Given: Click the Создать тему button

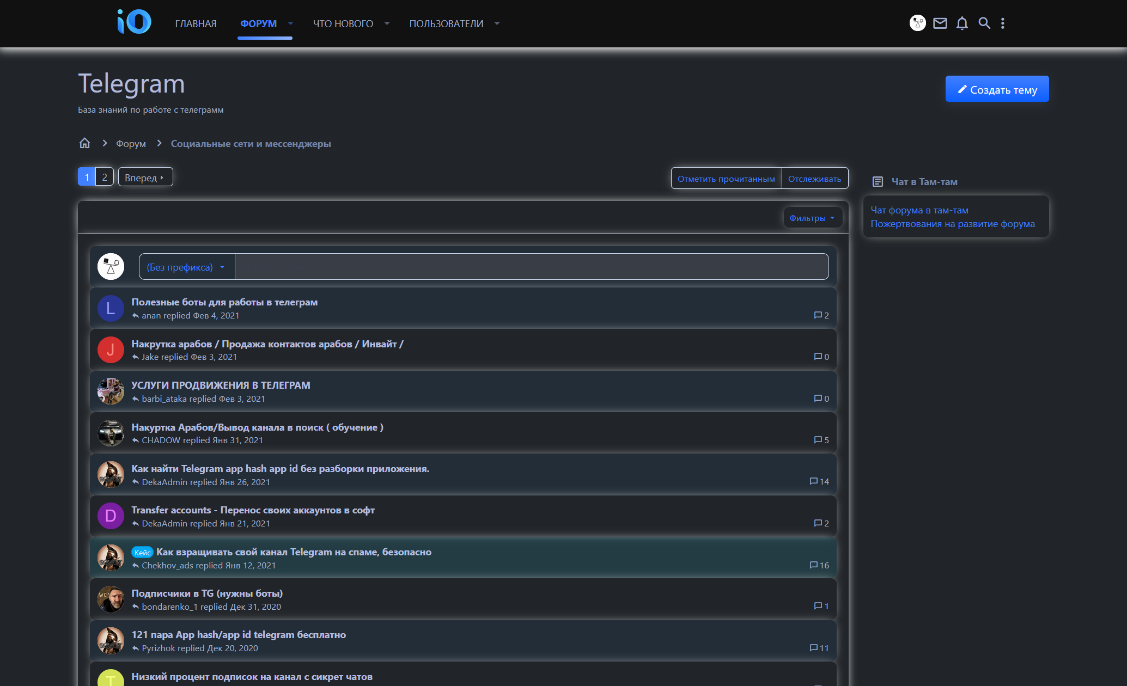Looking at the screenshot, I should click(x=996, y=89).
